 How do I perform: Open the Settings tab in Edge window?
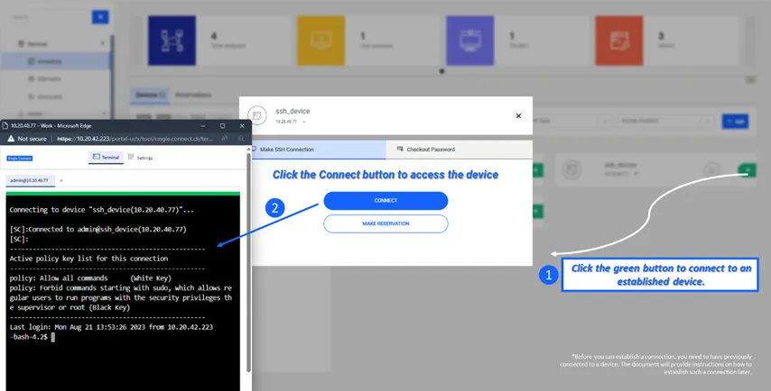[x=140, y=157]
